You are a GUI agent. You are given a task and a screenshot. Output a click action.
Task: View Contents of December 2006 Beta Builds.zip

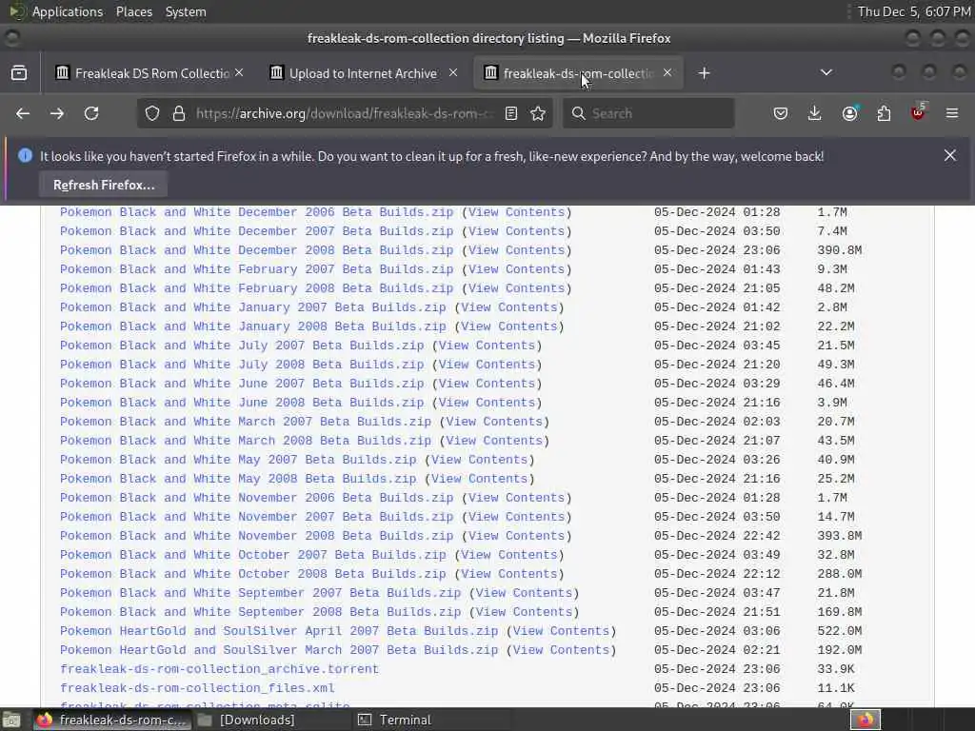tap(516, 212)
